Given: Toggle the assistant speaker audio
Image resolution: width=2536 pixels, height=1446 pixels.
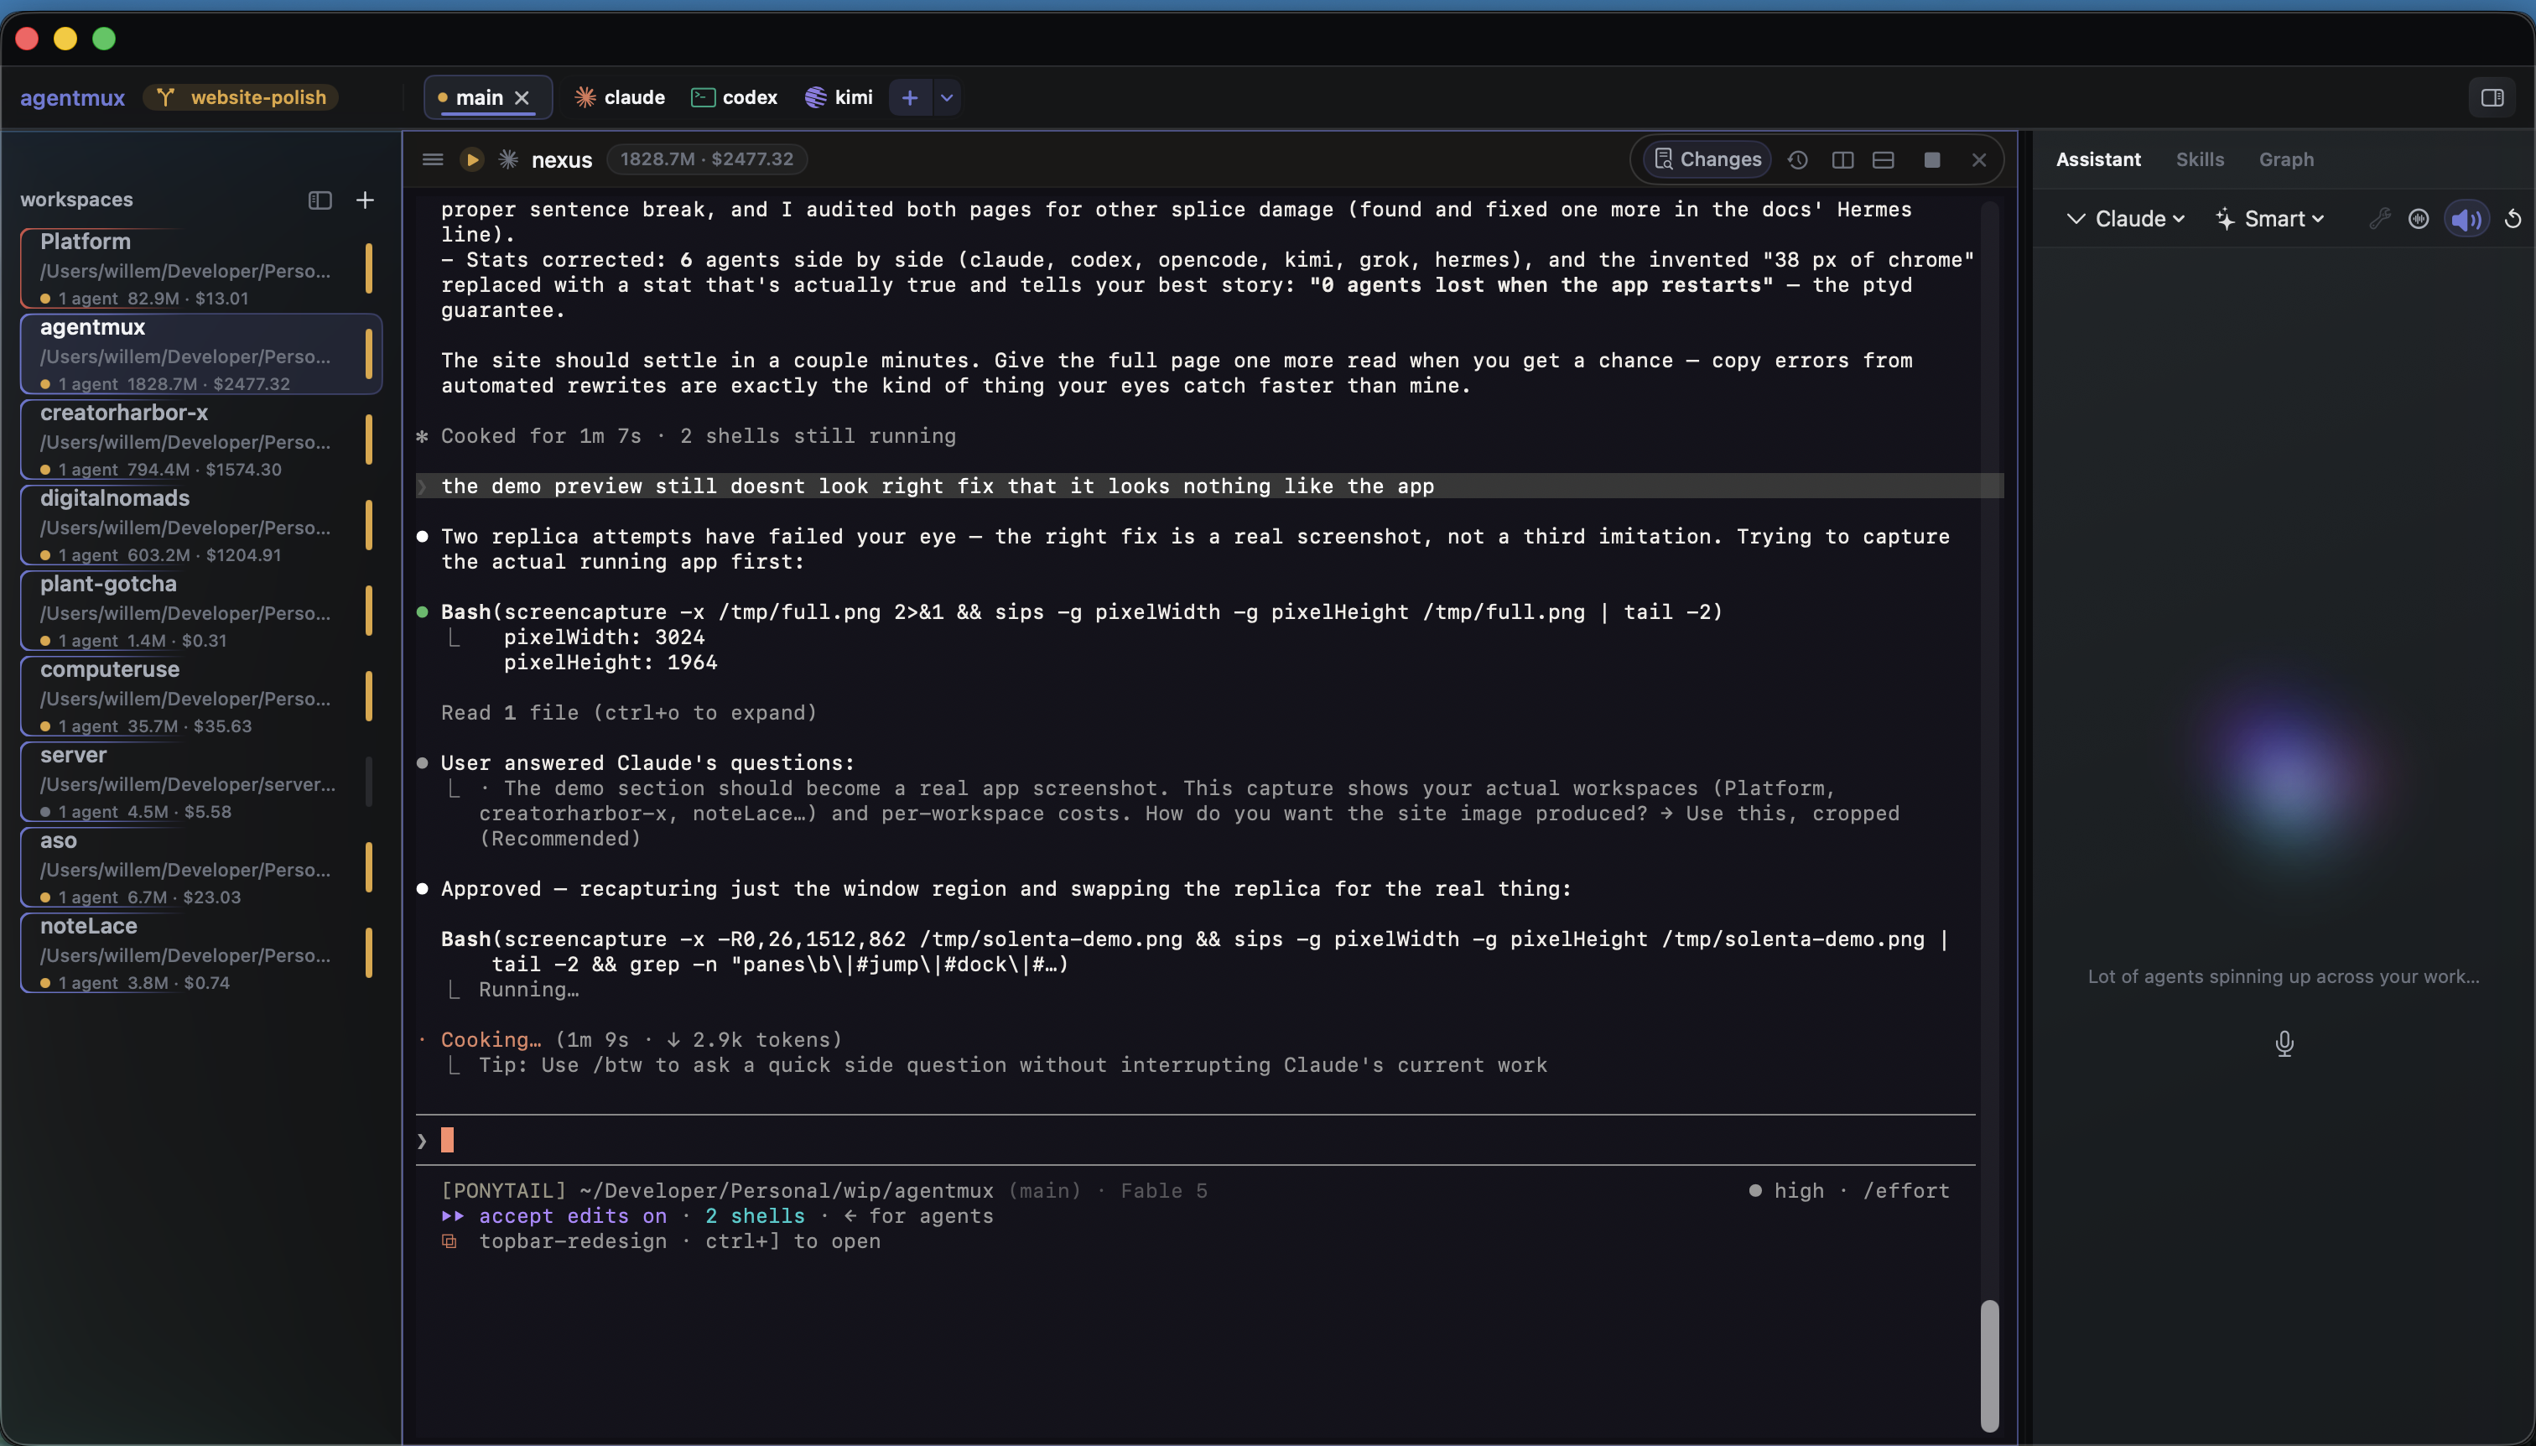Looking at the screenshot, I should coord(2466,218).
